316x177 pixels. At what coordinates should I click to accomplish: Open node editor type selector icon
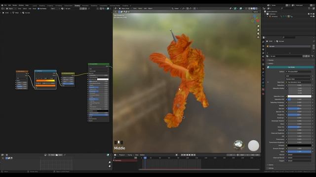2,9
